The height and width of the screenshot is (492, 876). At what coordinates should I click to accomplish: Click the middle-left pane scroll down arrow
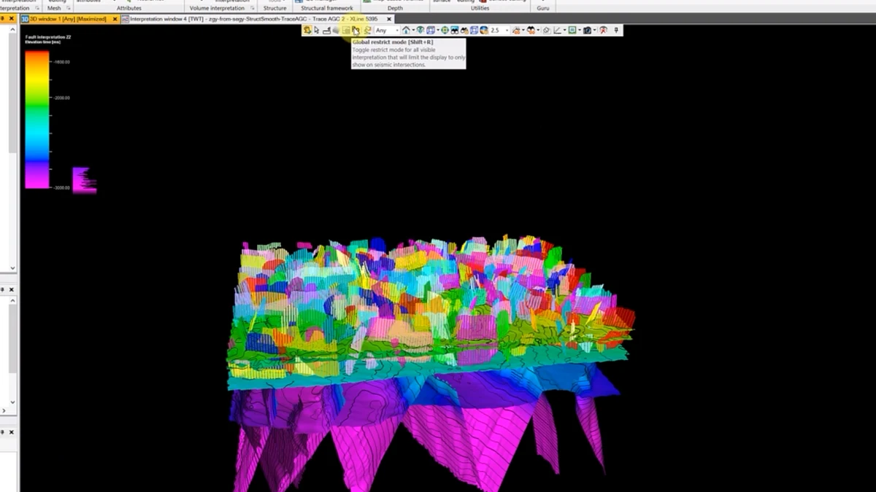12,402
